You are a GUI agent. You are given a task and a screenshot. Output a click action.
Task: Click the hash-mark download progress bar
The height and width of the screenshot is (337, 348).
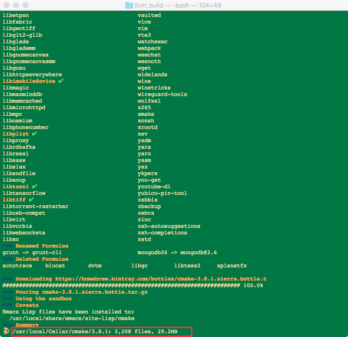point(121,285)
